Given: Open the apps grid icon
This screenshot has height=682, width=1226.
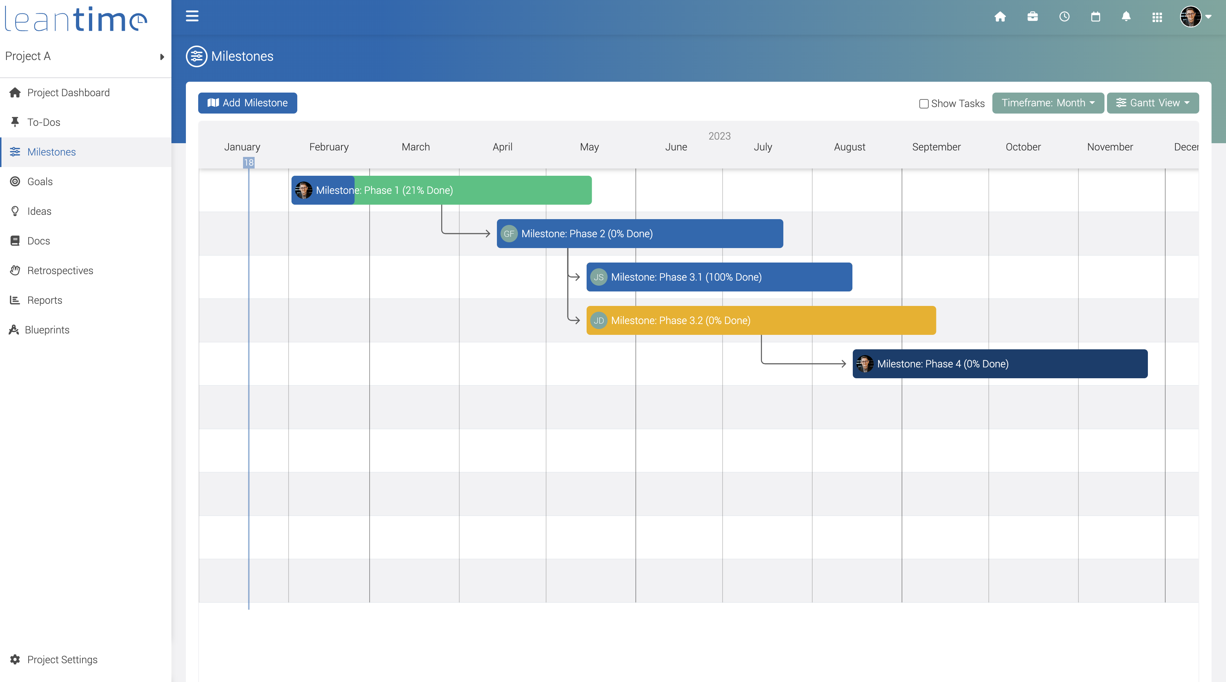Looking at the screenshot, I should [x=1157, y=17].
